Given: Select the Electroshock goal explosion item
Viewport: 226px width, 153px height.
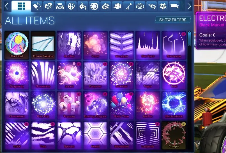Looking at the screenshot, I should (x=174, y=105).
